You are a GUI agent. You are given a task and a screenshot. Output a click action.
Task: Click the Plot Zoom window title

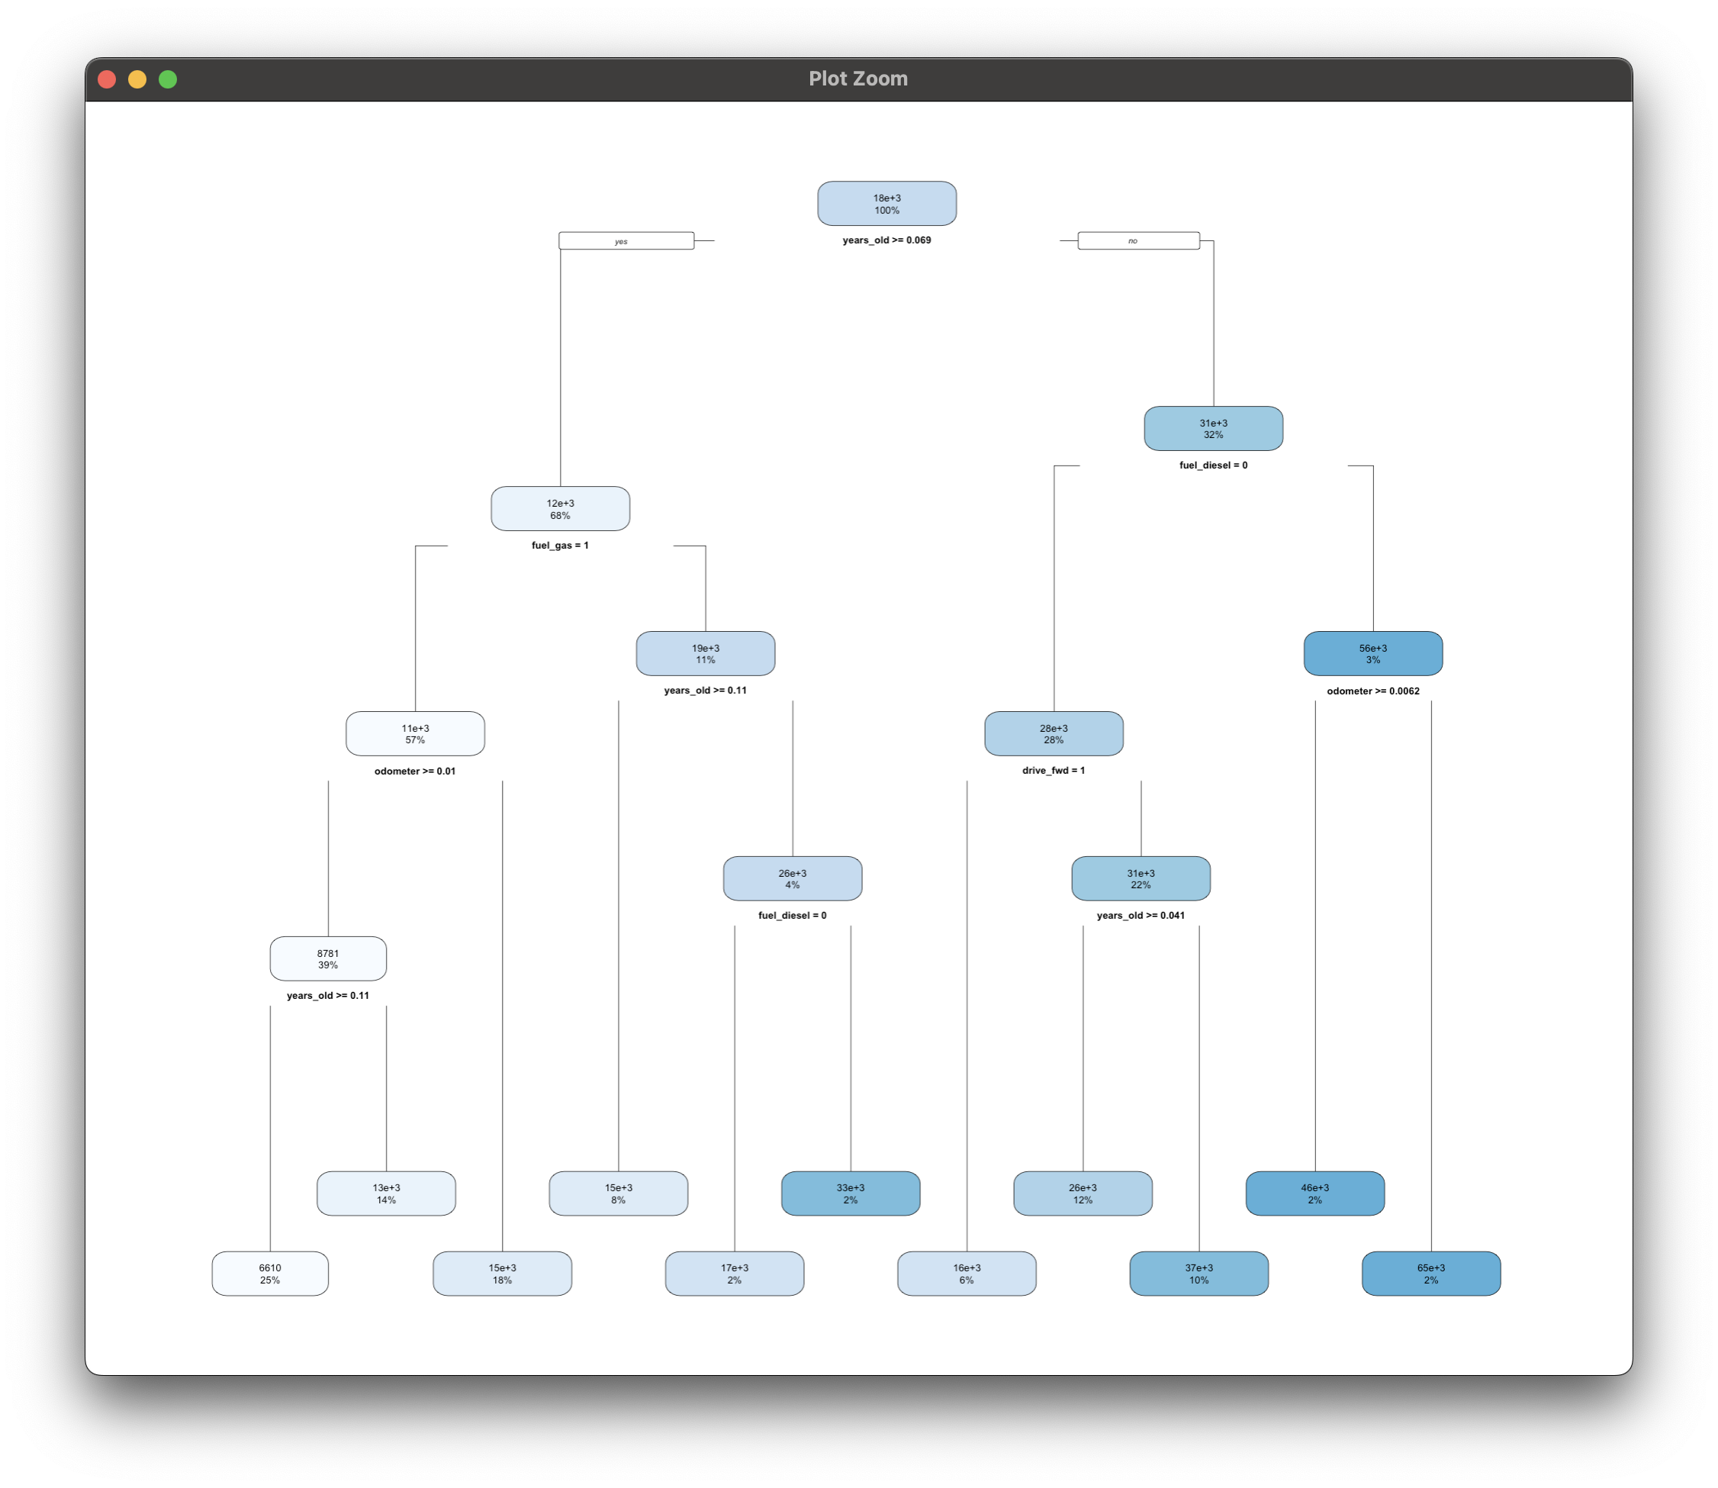coord(858,79)
